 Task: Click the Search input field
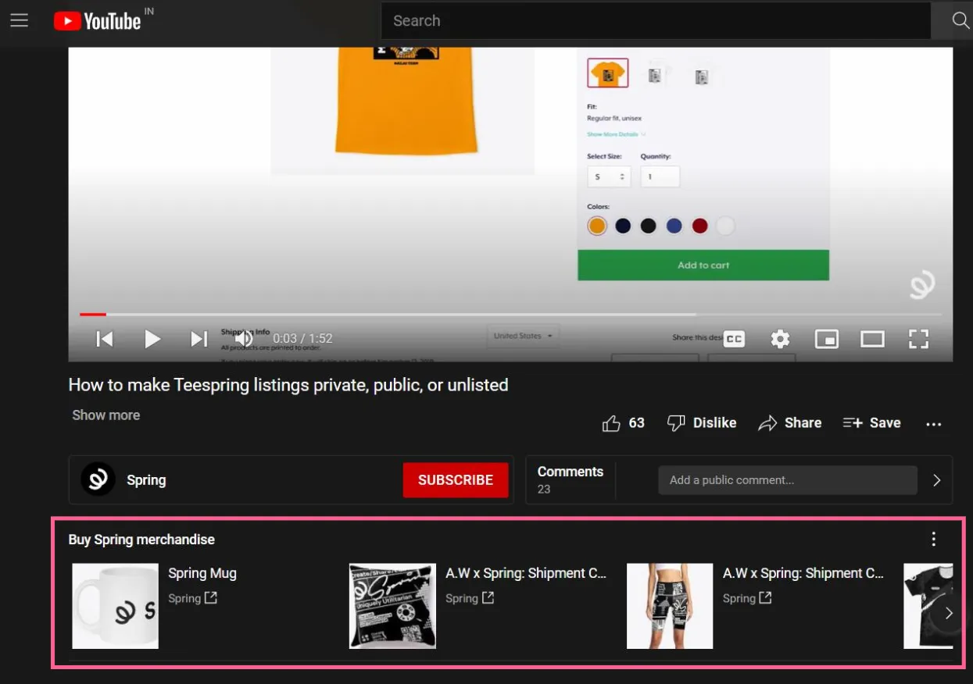coord(655,21)
